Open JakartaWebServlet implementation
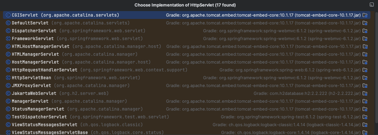Image resolution: width=378 pixels, height=135 pixels. (187, 93)
